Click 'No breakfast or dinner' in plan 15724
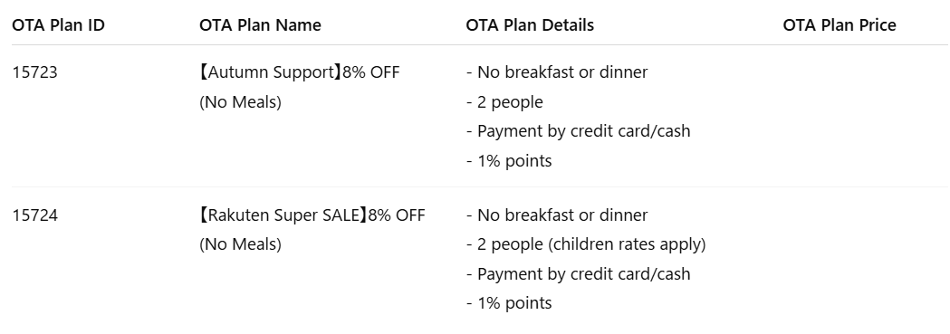The width and height of the screenshot is (950, 334). [557, 215]
